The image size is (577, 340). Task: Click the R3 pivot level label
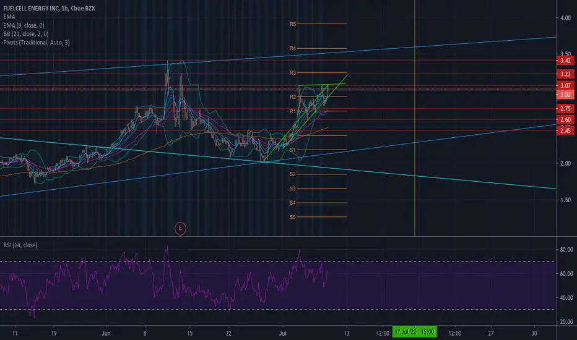click(293, 73)
